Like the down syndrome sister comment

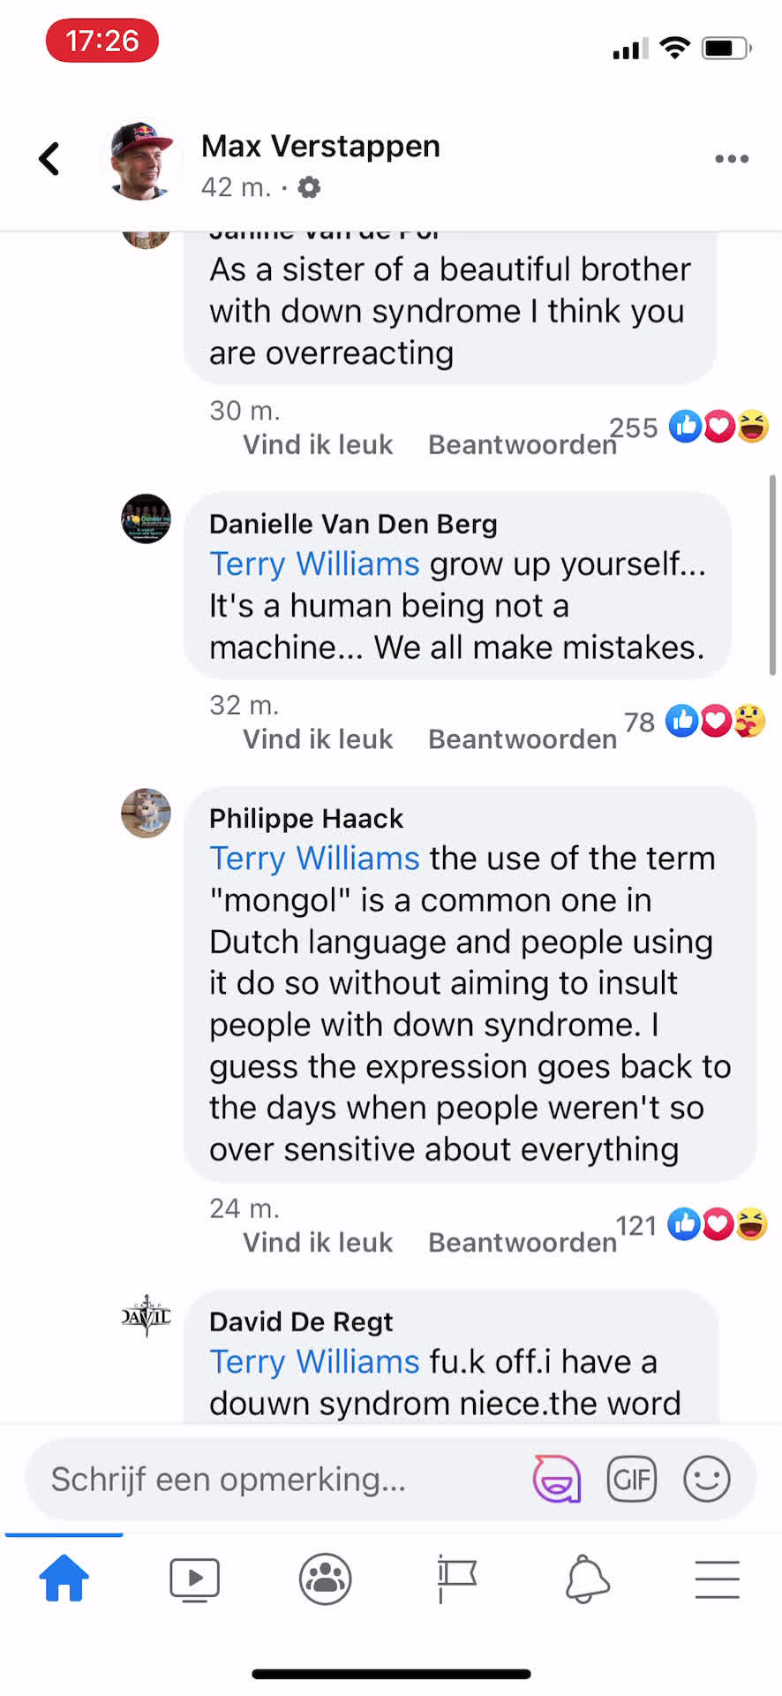pos(318,444)
